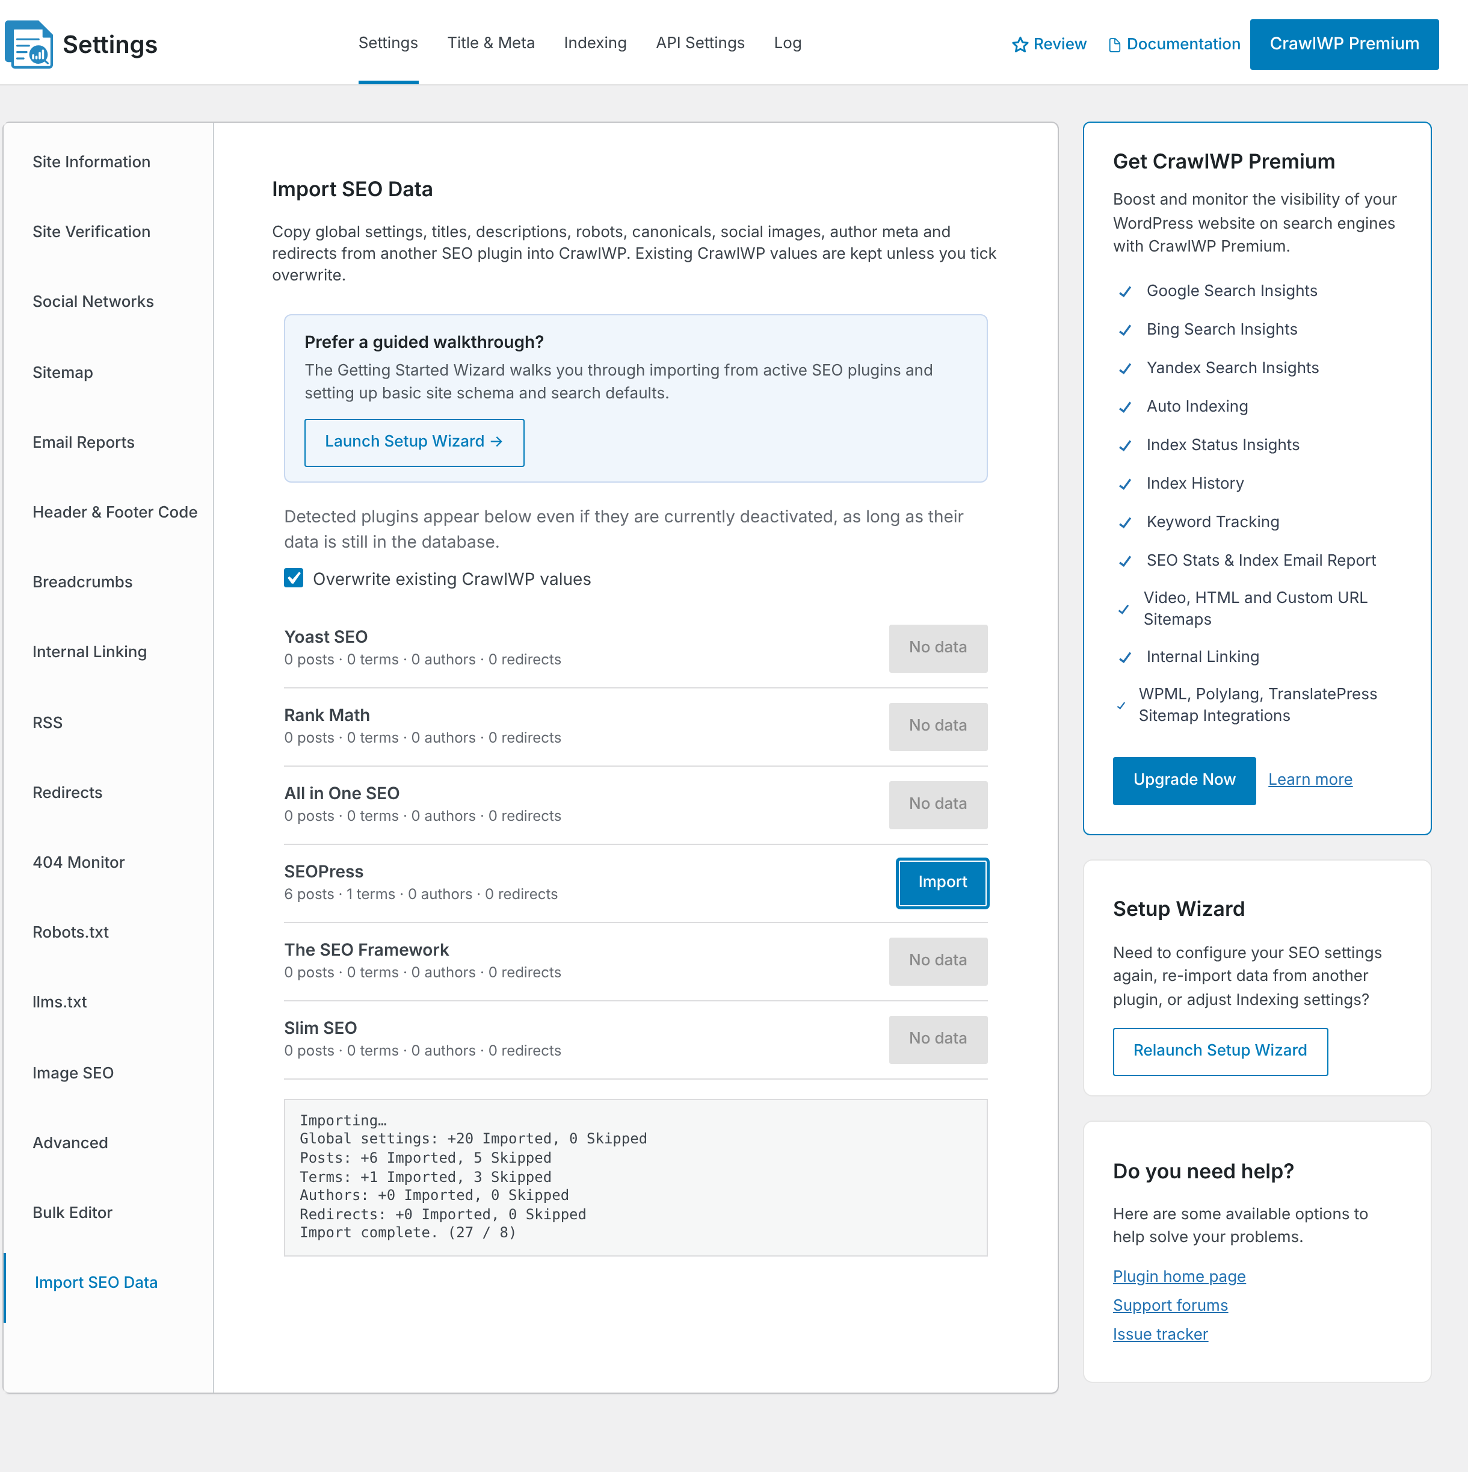Open Internal Linking section
The height and width of the screenshot is (1472, 1468).
pyautogui.click(x=89, y=652)
